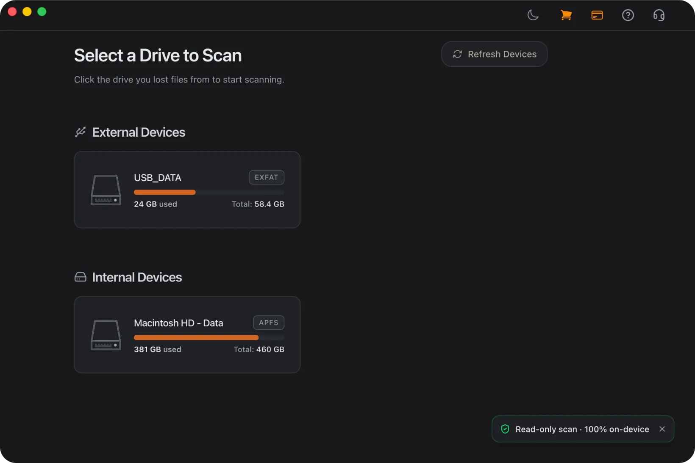The image size is (695, 463).
Task: Click the '381 GB used' text
Action: pyautogui.click(x=158, y=349)
